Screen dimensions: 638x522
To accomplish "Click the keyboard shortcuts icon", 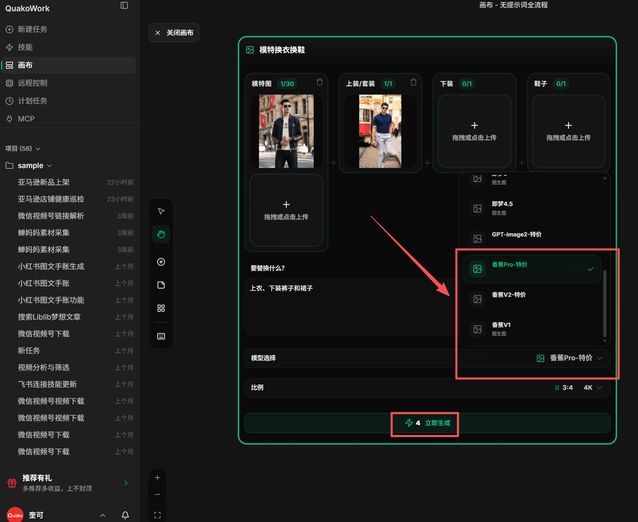I will click(x=161, y=336).
